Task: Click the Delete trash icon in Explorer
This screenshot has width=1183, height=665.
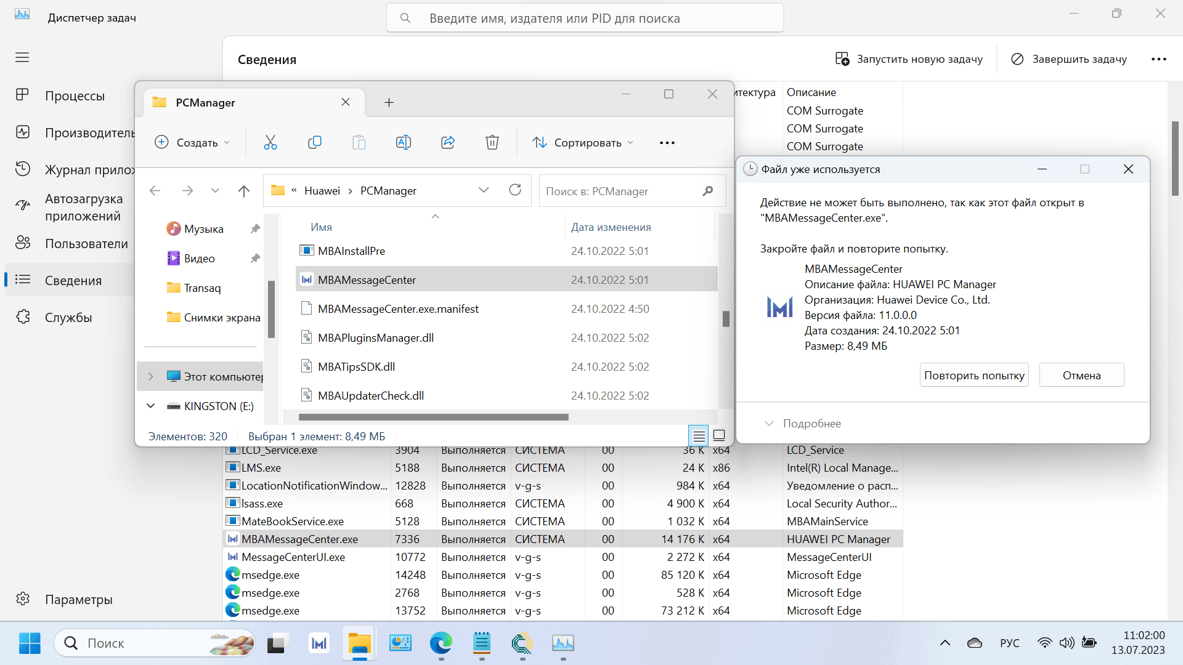Action: [492, 142]
